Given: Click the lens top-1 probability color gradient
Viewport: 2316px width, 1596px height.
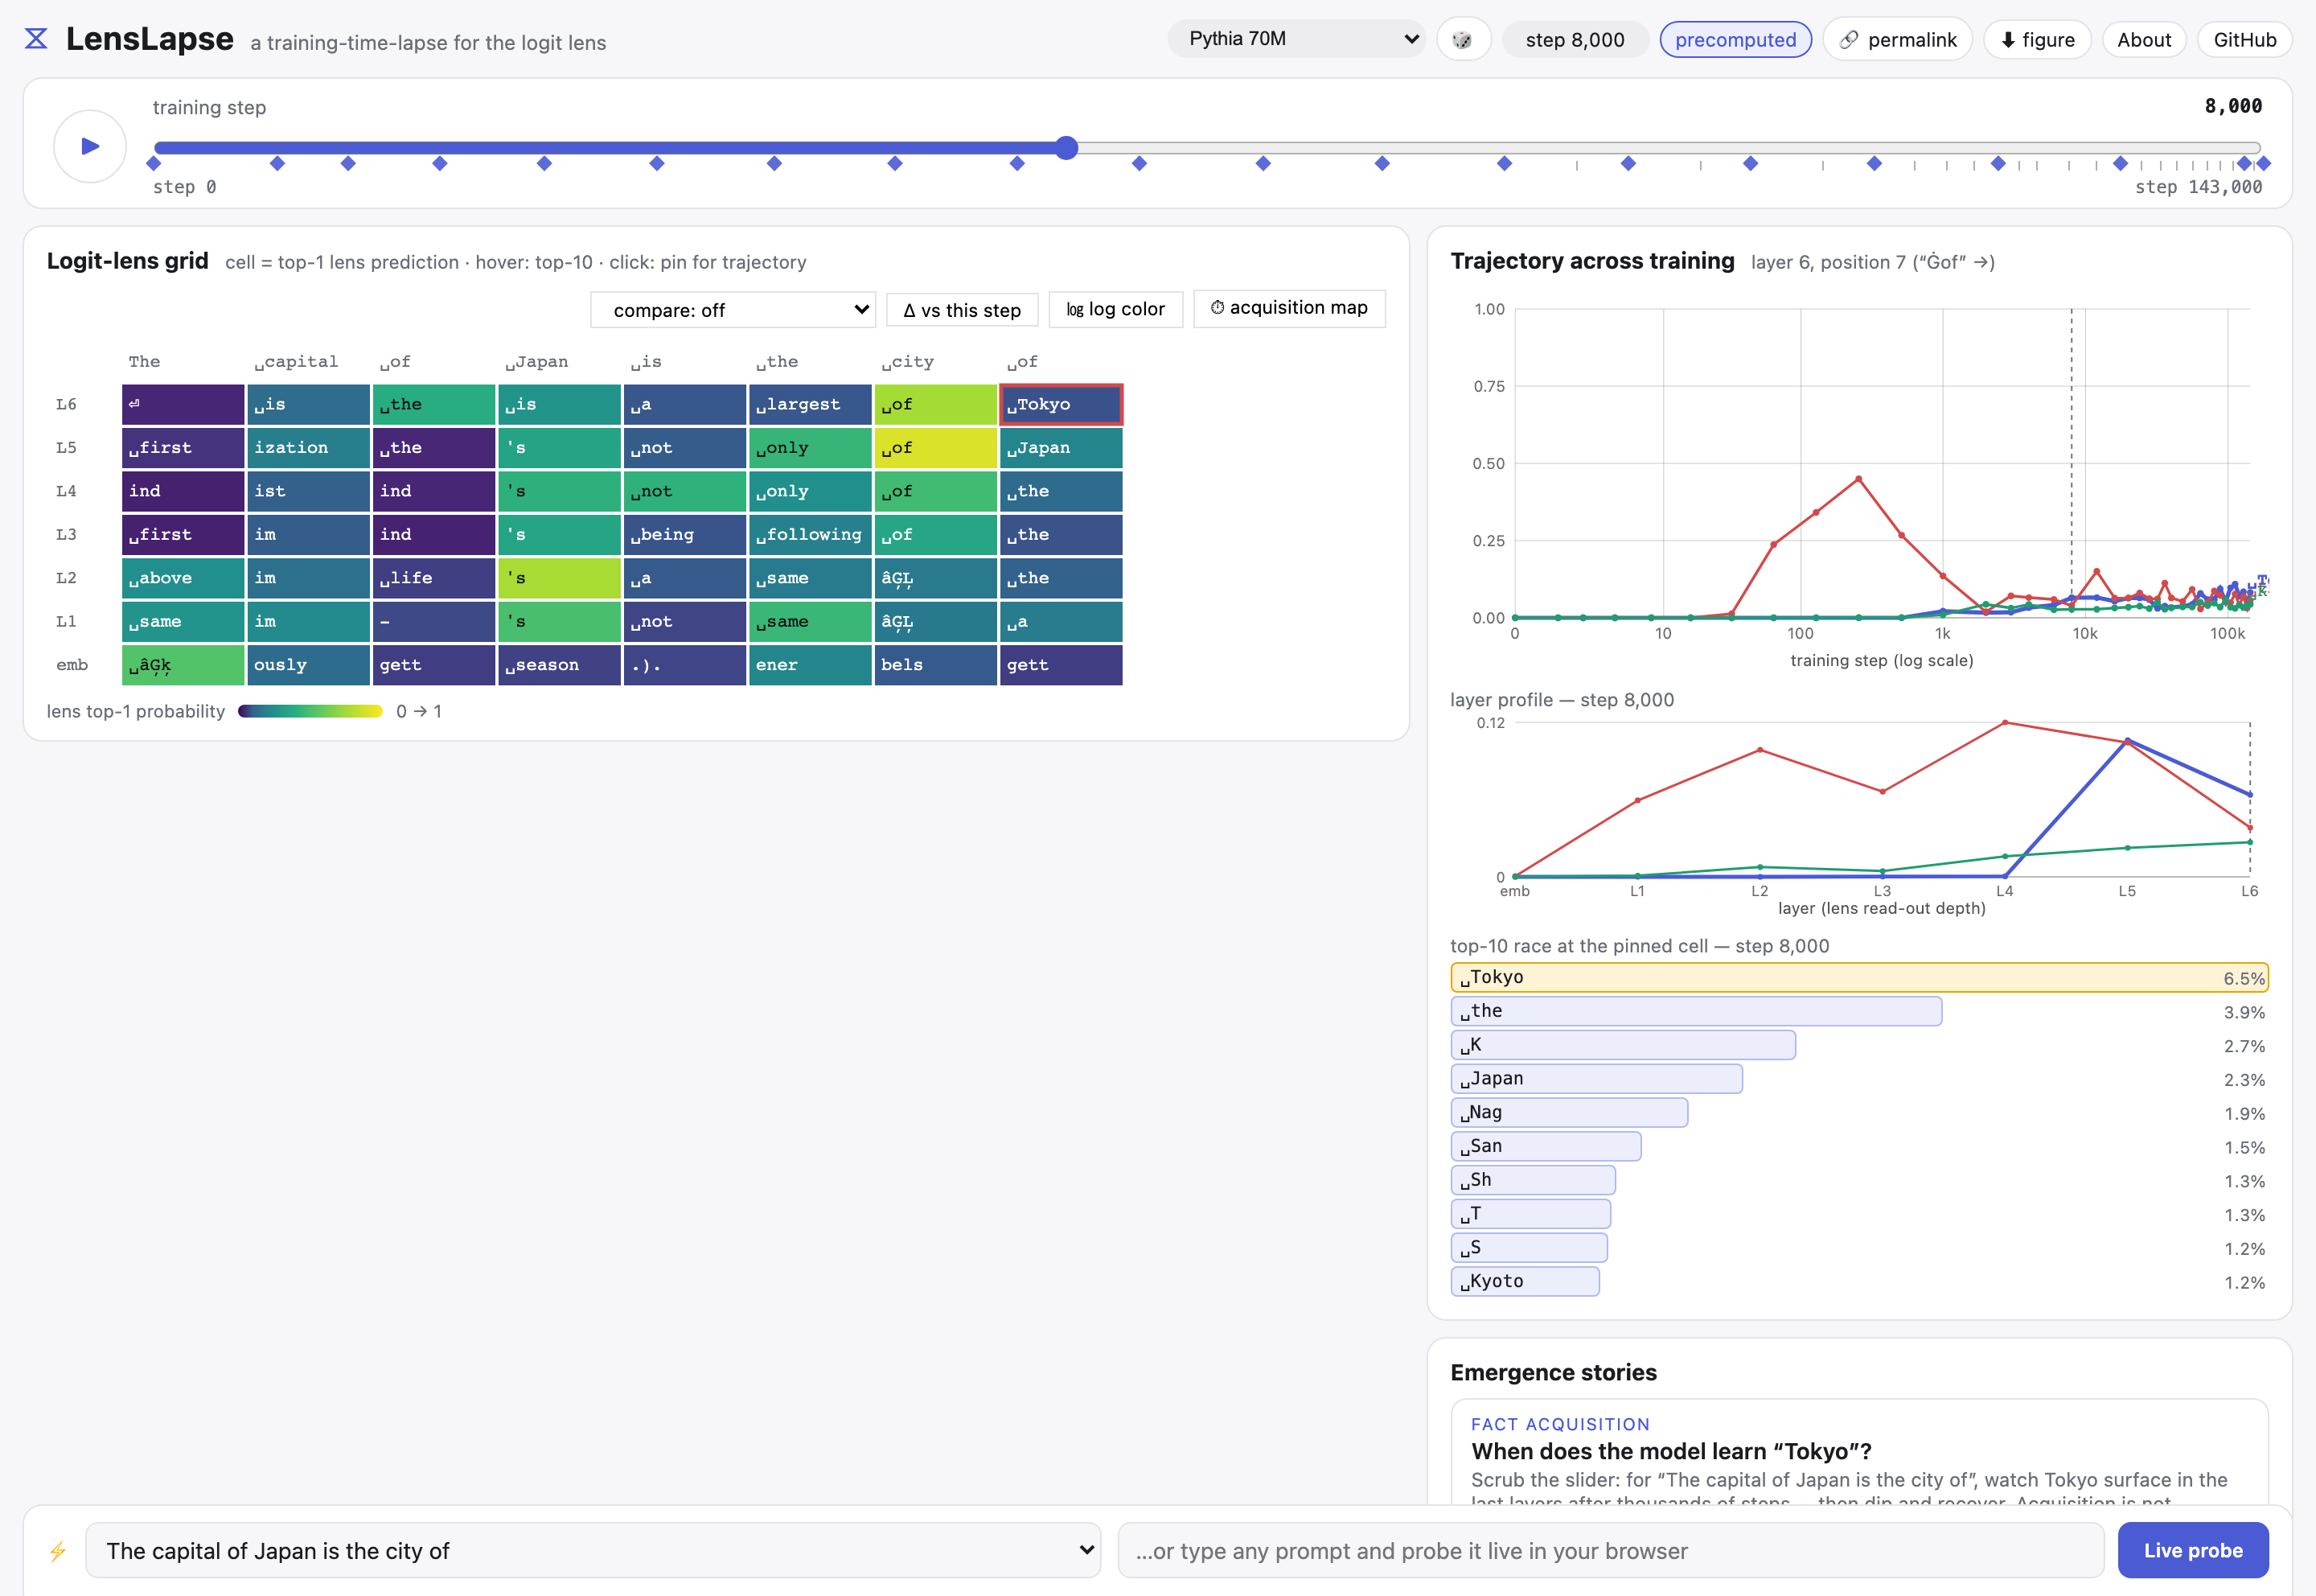Looking at the screenshot, I should [310, 711].
